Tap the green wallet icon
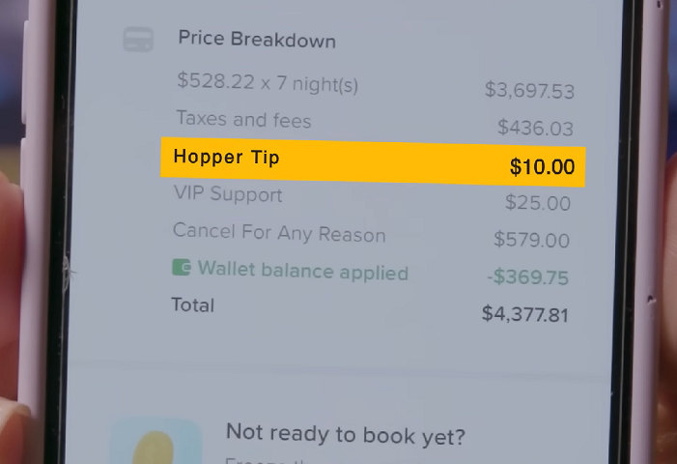Image resolution: width=677 pixels, height=464 pixels. 182,268
